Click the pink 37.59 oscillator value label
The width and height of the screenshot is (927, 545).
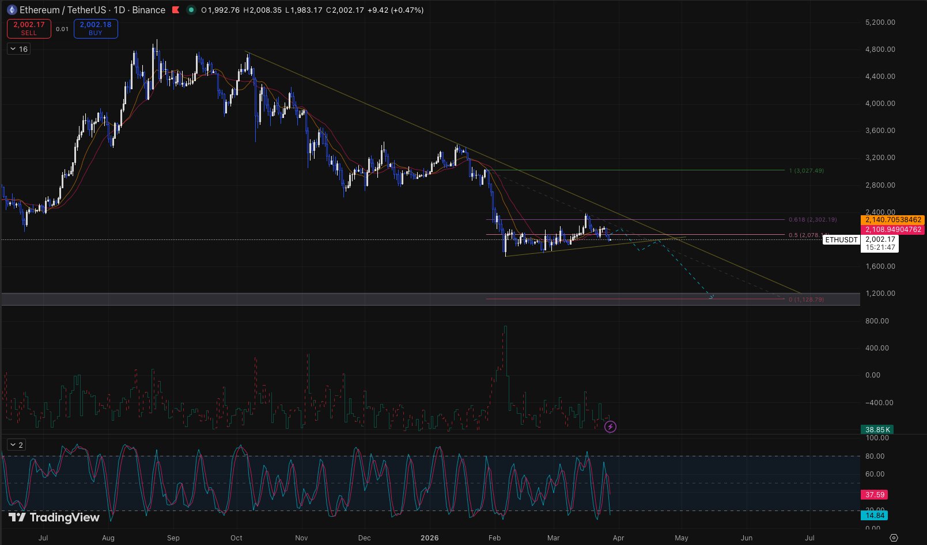(x=875, y=494)
